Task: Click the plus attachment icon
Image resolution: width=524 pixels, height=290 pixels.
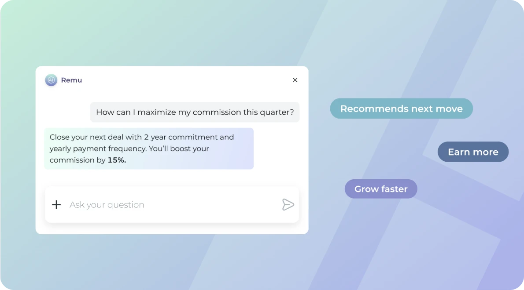Action: coord(56,205)
